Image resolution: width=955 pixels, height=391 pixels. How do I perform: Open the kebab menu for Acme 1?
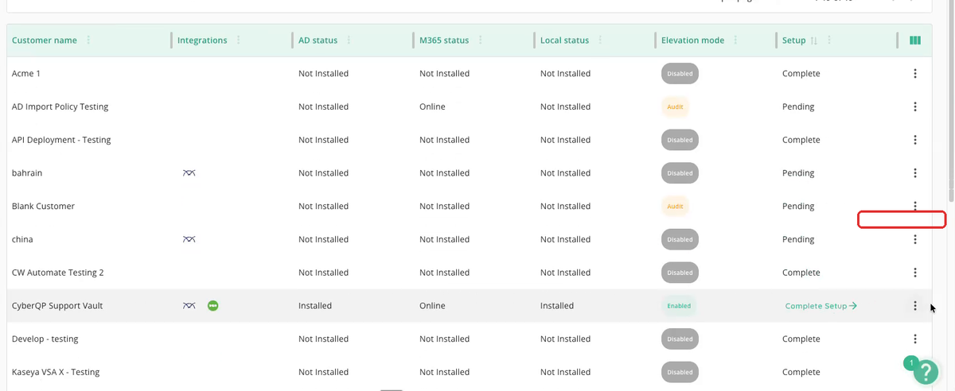coord(915,73)
